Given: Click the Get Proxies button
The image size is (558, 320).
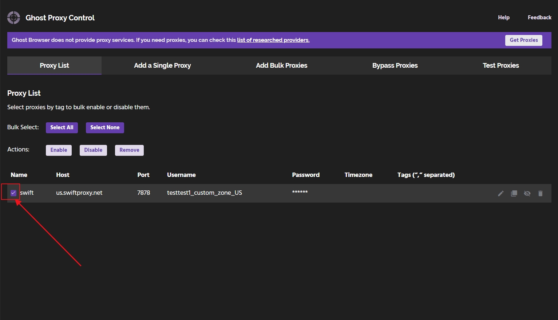Looking at the screenshot, I should pos(523,40).
